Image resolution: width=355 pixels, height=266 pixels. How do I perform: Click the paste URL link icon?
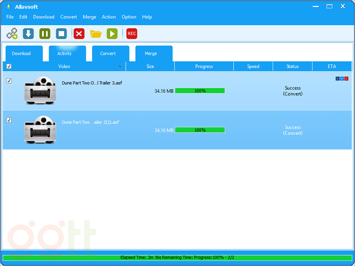click(12, 34)
